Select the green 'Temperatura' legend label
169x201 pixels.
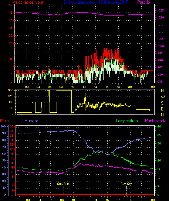coord(126,121)
